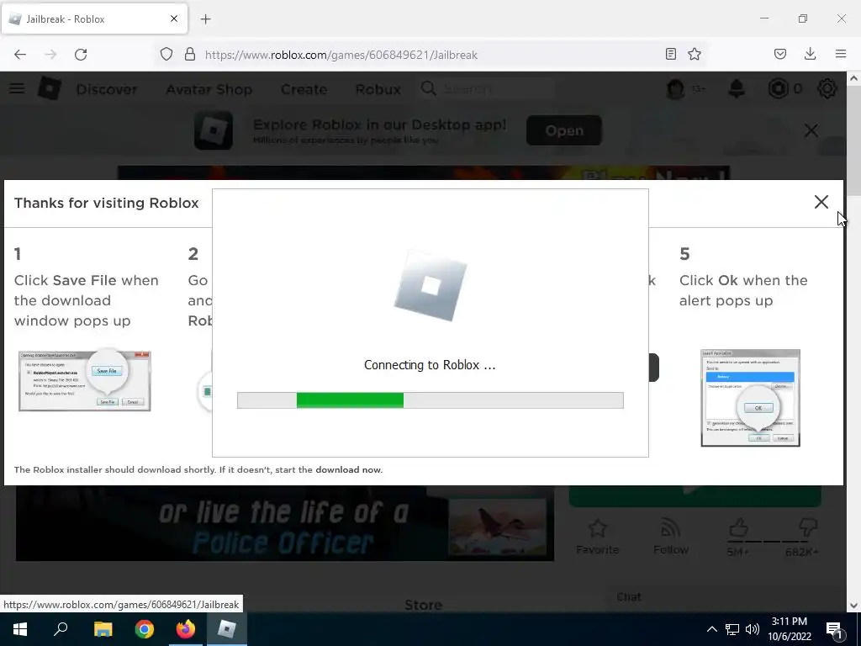861x646 pixels.
Task: Open the Roblox hamburger navigation menu
Action: coord(17,88)
